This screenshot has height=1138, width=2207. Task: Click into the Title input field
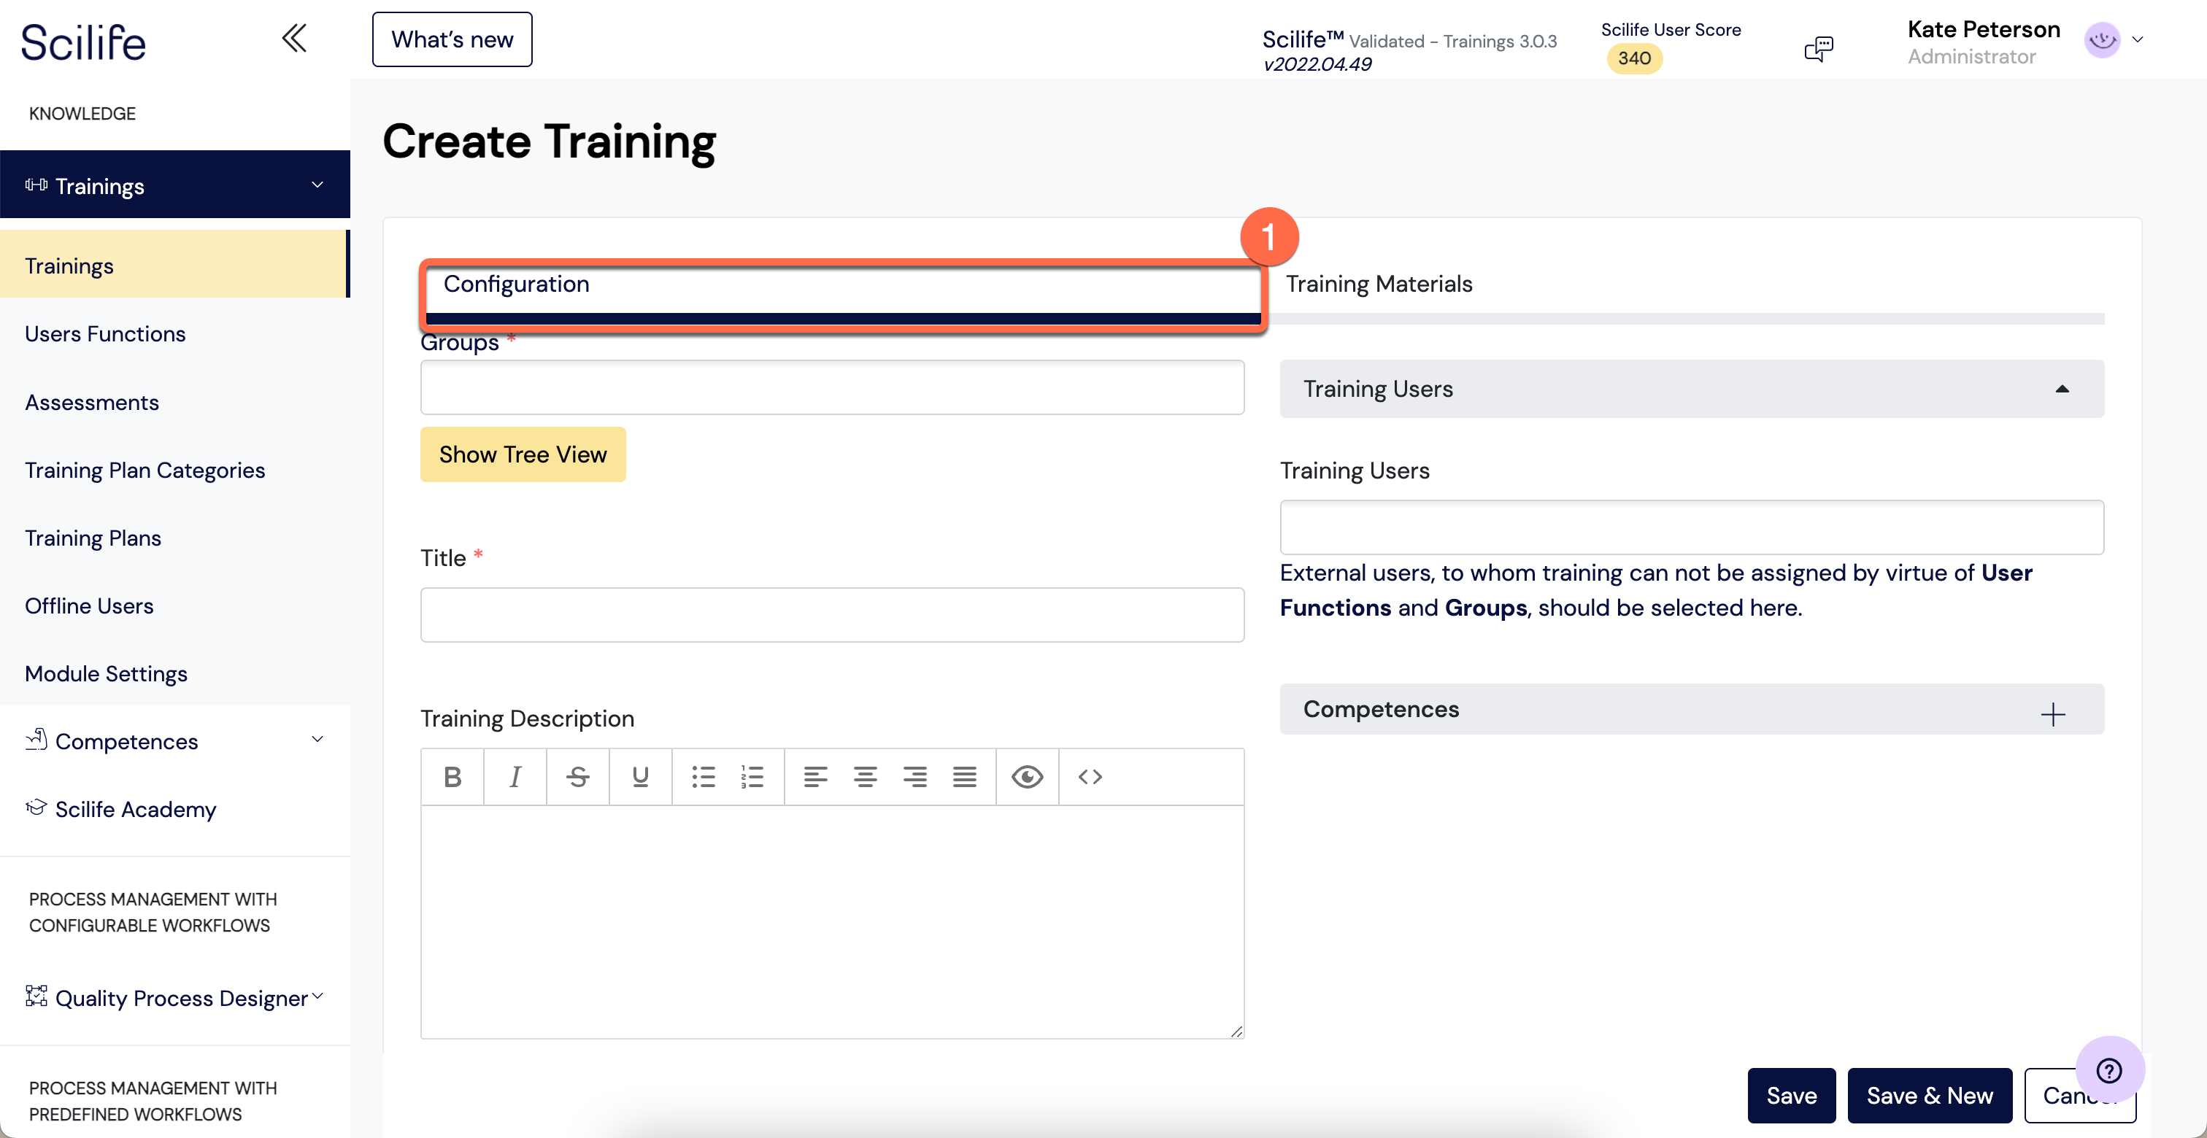(x=832, y=615)
